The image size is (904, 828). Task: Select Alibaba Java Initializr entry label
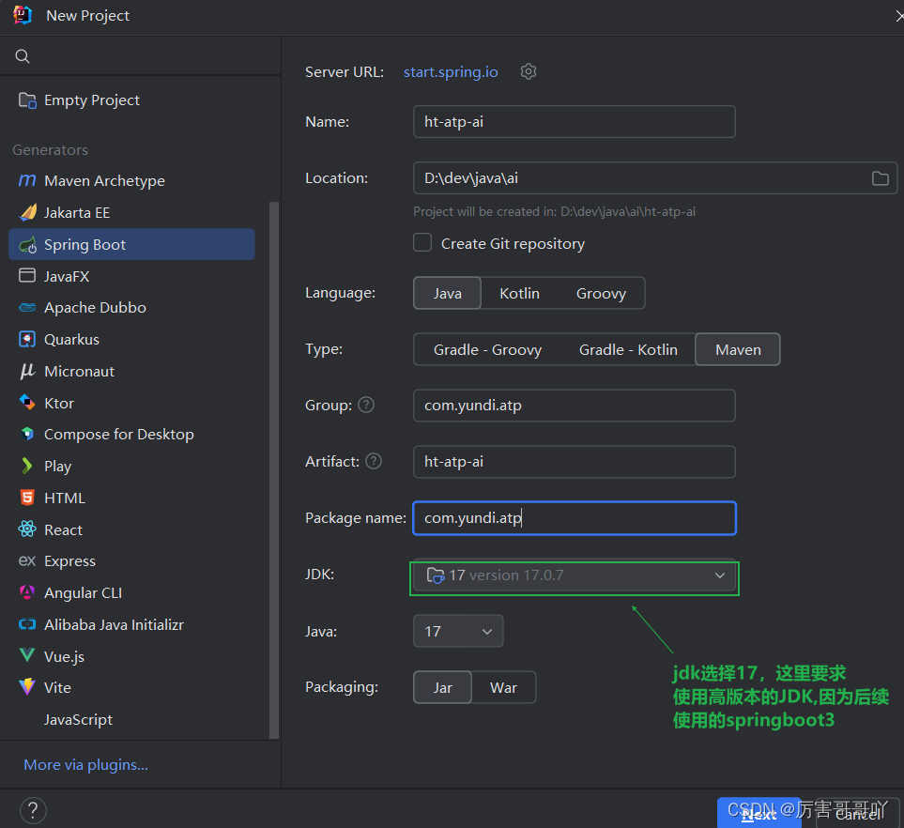[114, 625]
